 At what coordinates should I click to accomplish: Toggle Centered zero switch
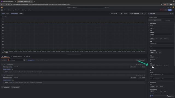coord(151,70)
